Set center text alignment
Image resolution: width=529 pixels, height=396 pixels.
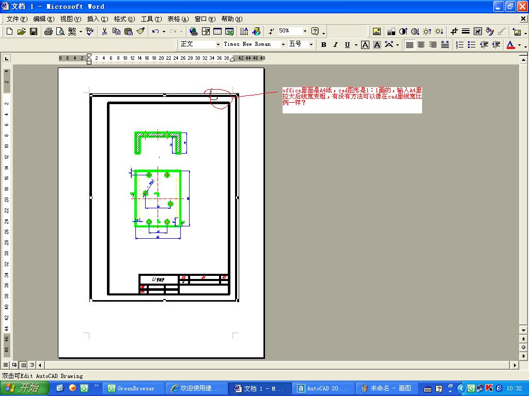tap(421, 44)
